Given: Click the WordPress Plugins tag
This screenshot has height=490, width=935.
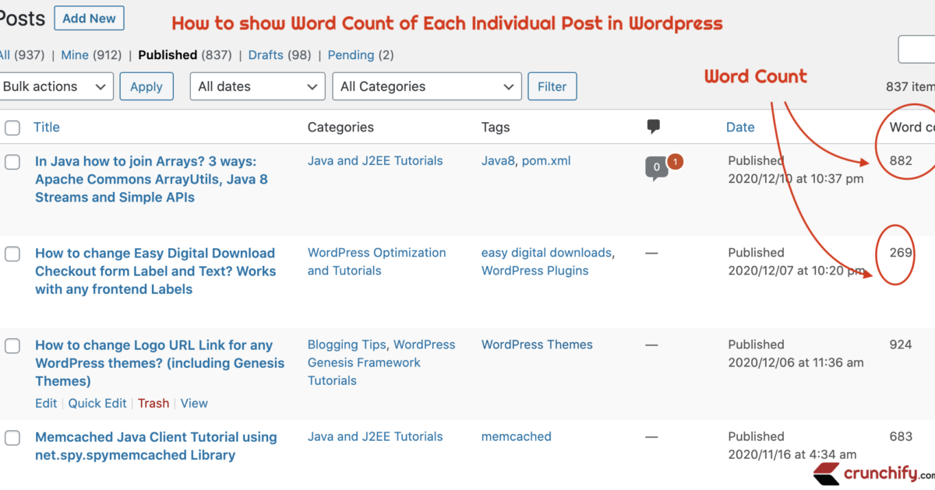Looking at the screenshot, I should (x=535, y=271).
